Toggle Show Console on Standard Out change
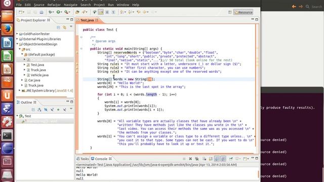The image size is (324, 182). 217,159
